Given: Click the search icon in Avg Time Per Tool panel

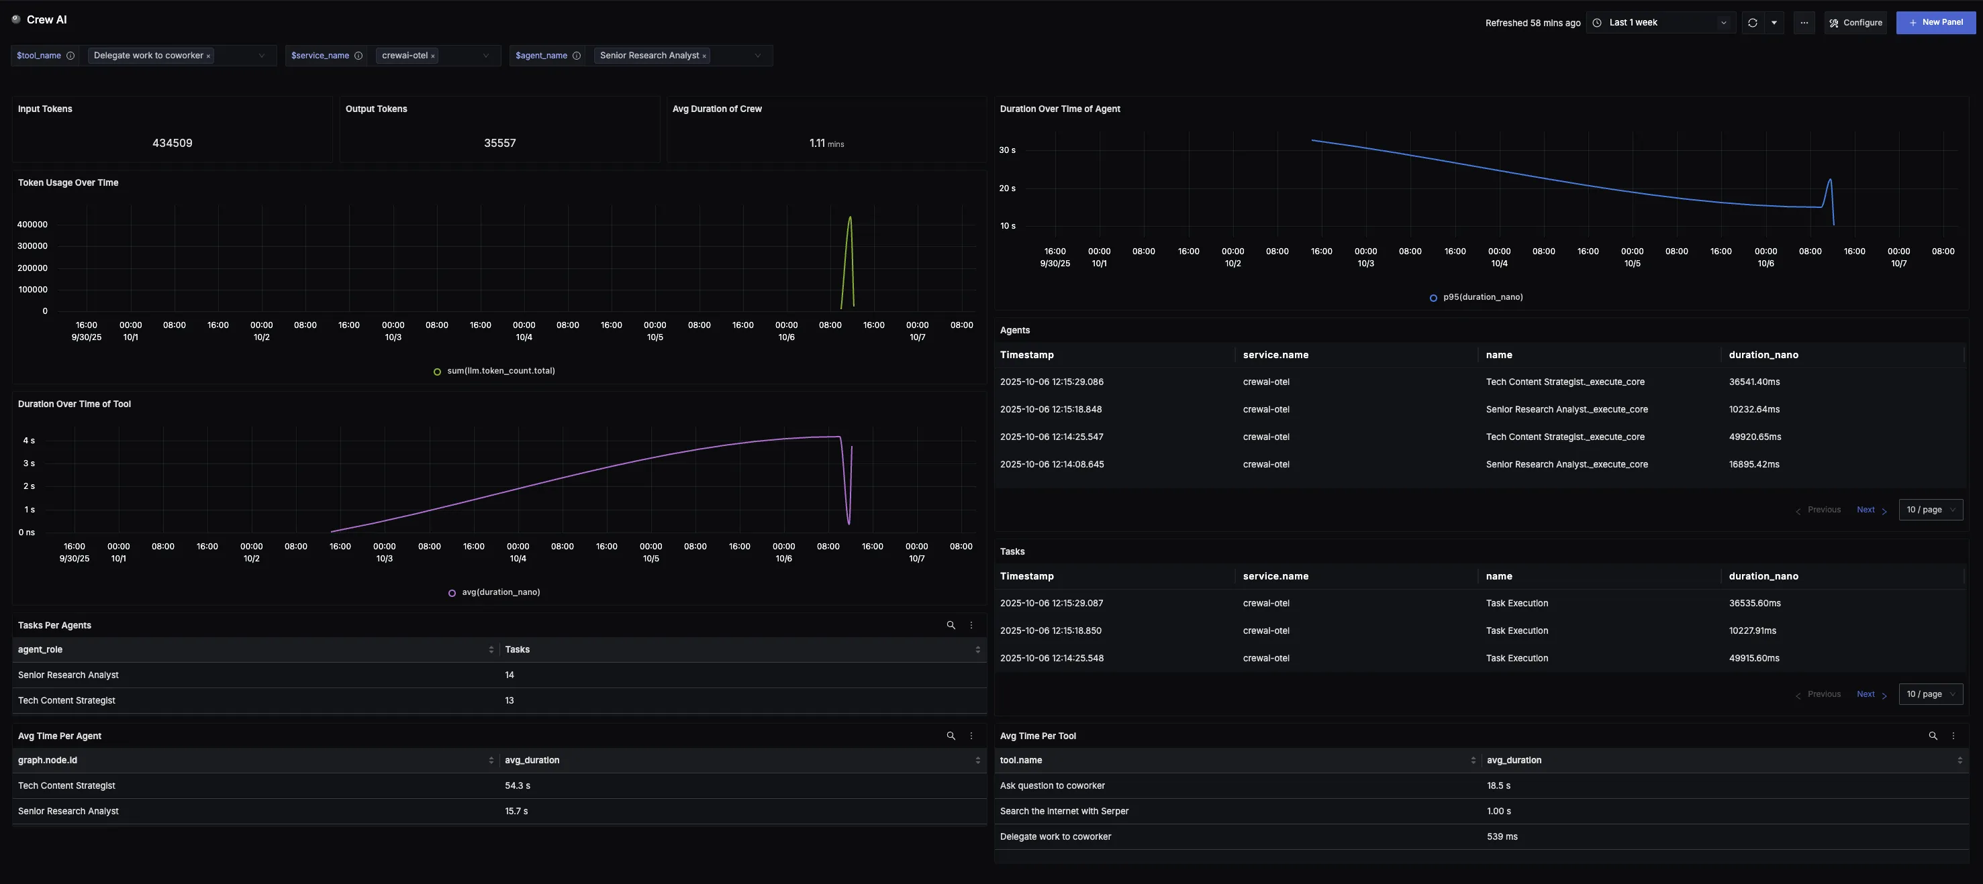Looking at the screenshot, I should [1932, 736].
